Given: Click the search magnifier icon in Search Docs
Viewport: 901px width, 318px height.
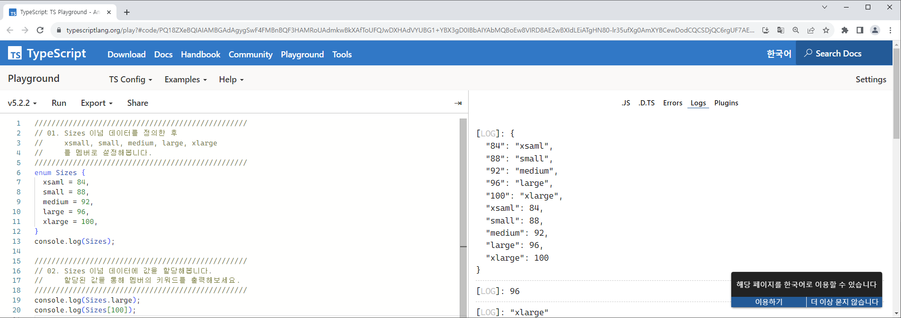Looking at the screenshot, I should point(808,53).
